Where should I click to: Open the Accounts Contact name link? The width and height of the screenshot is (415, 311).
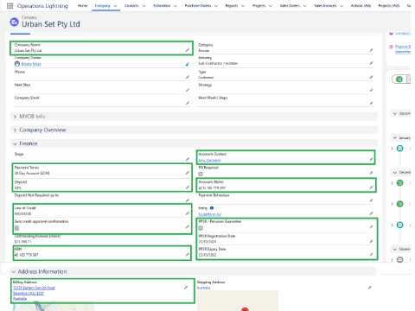point(209,160)
